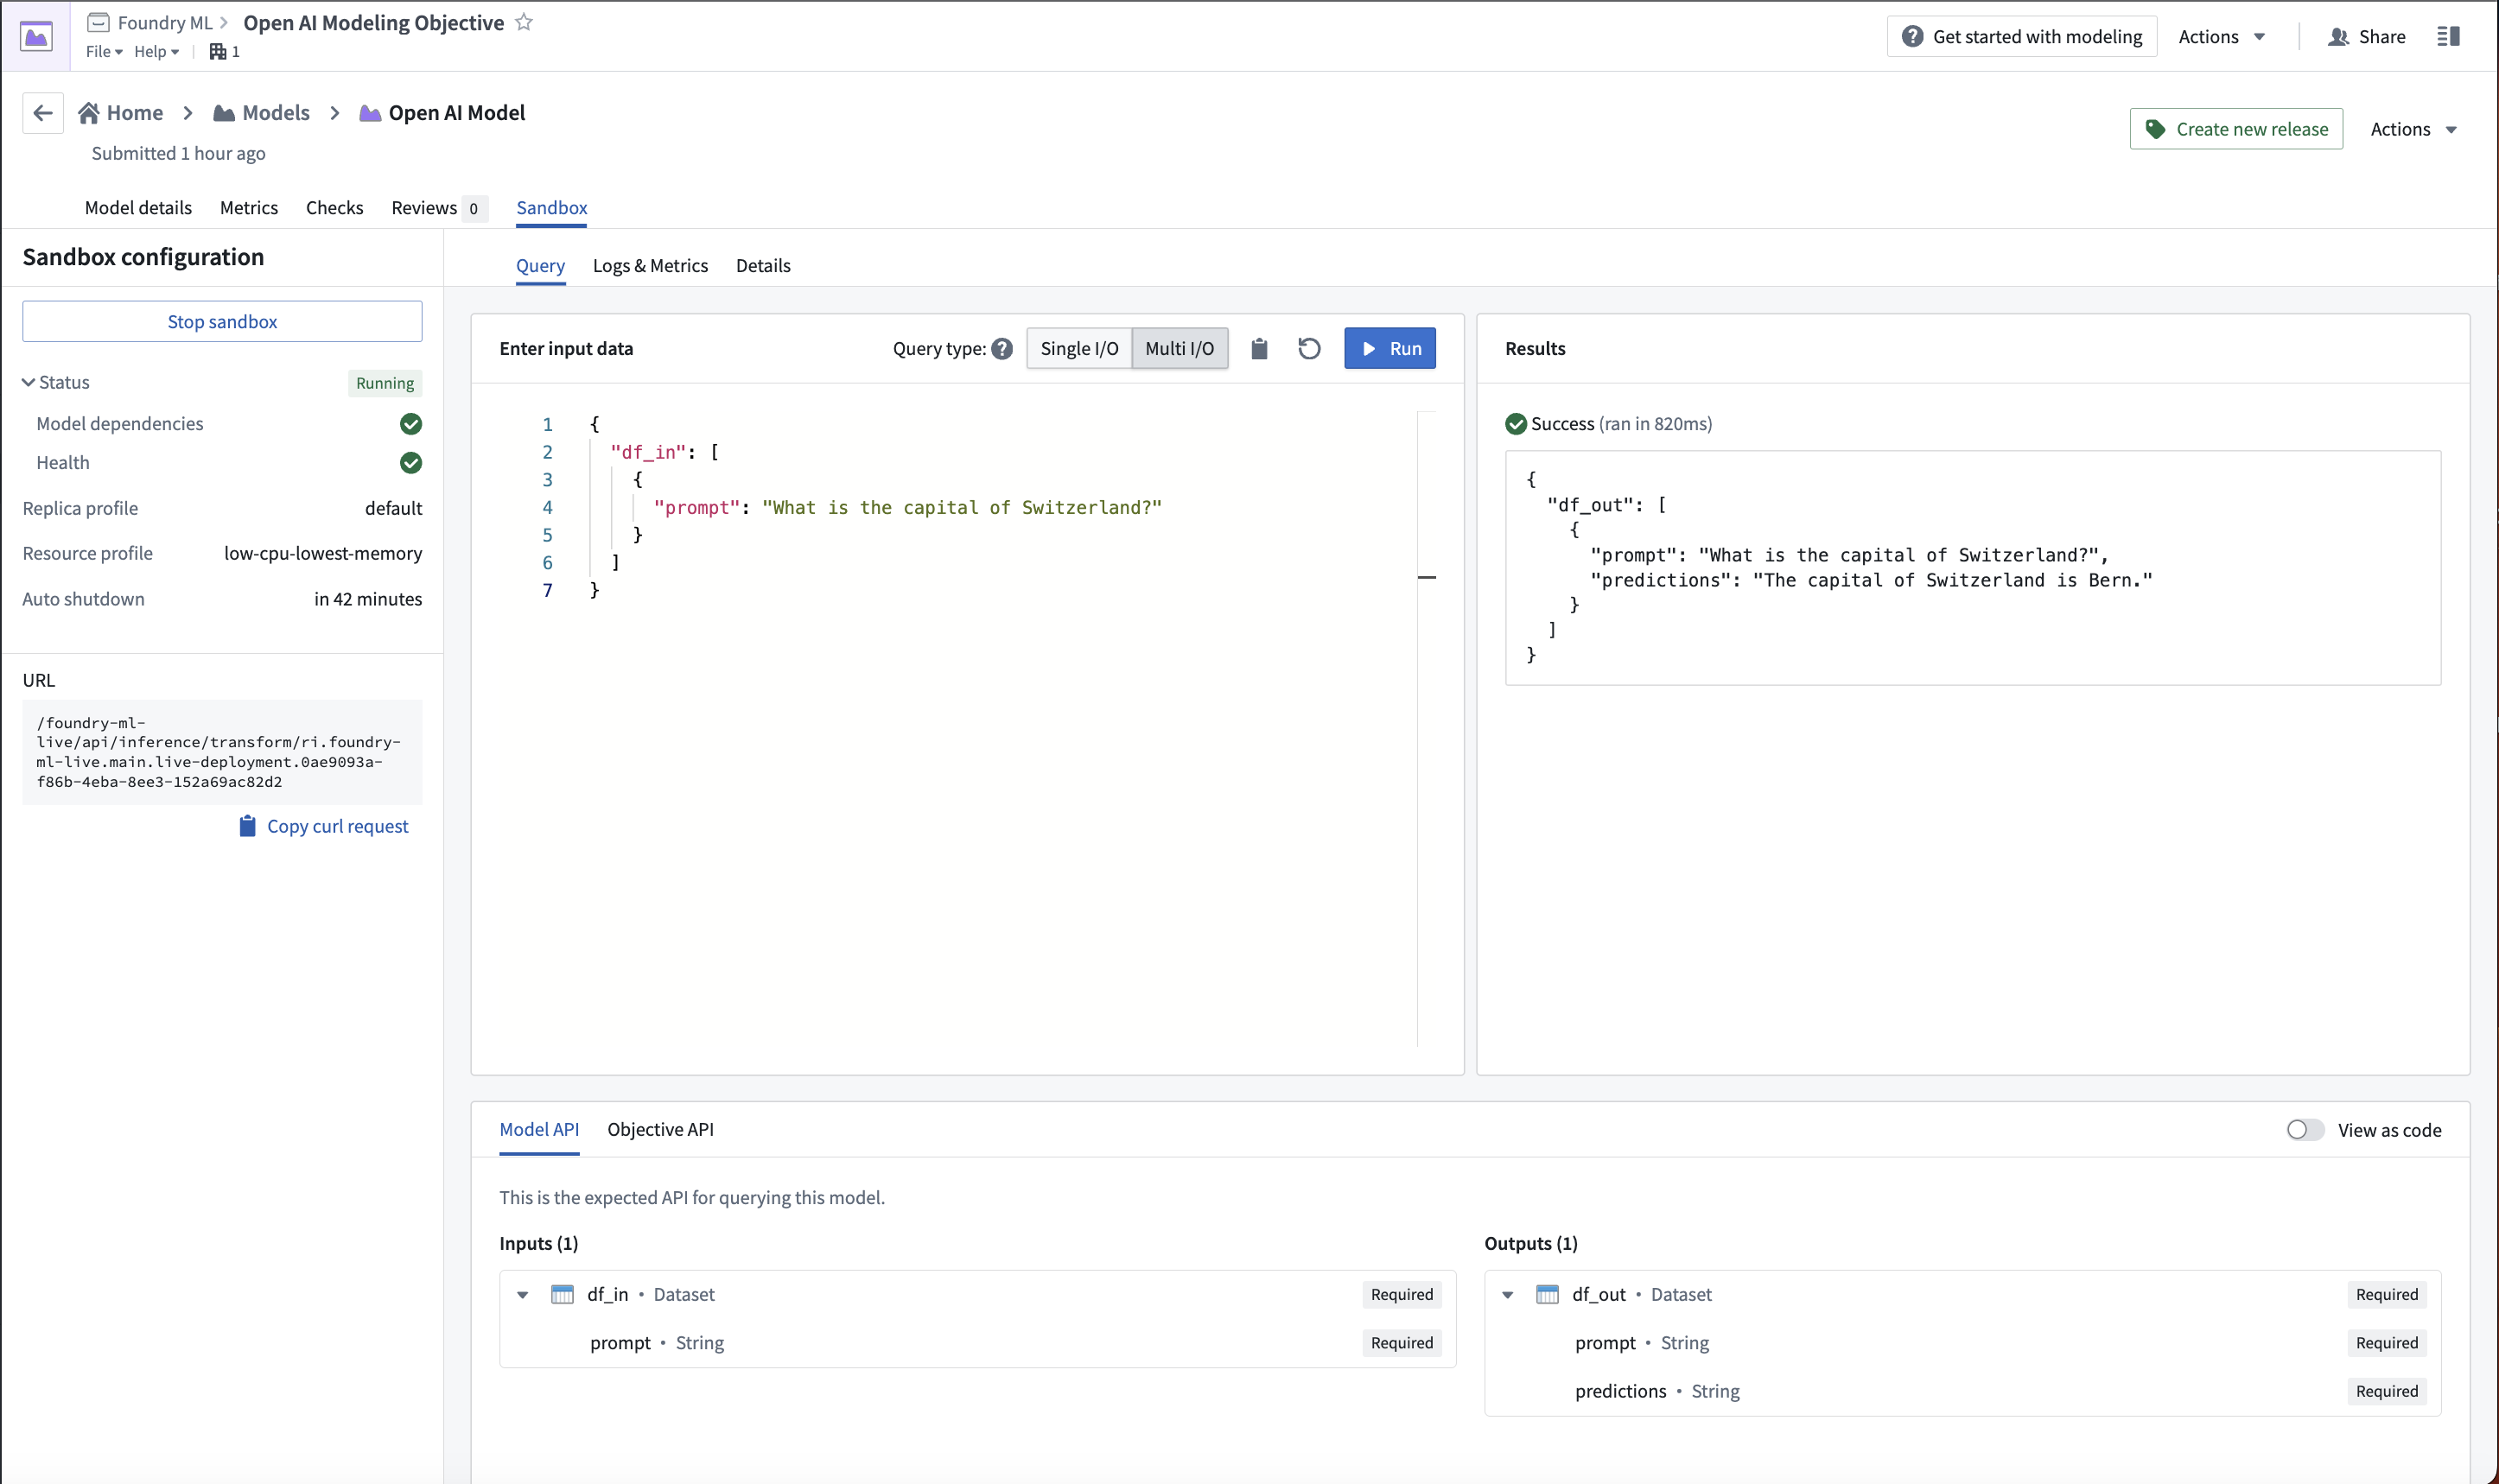Open the Details subtab
Viewport: 2499px width, 1484px height.
coord(763,266)
